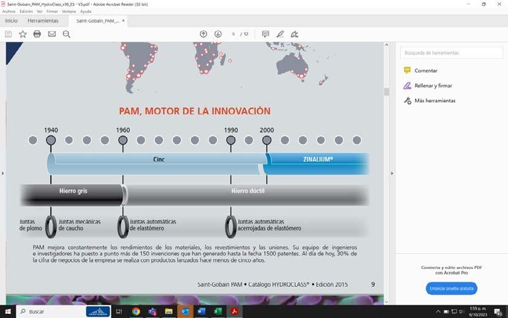The image size is (508, 318).
Task: Open Más herramientas
Action: click(430, 100)
